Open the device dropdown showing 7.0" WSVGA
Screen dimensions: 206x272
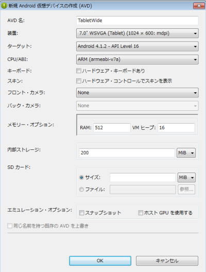pyautogui.click(x=138, y=33)
